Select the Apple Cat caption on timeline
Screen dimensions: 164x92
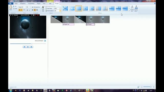tap(68, 24)
